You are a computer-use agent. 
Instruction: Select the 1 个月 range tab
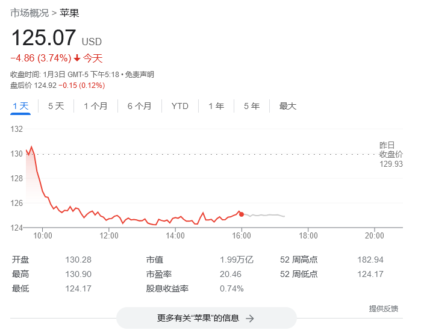pos(96,106)
